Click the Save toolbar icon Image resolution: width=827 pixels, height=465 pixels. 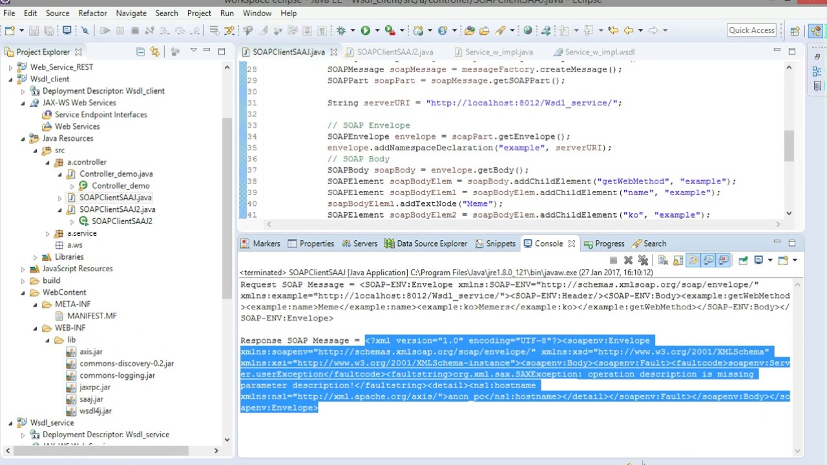34,30
